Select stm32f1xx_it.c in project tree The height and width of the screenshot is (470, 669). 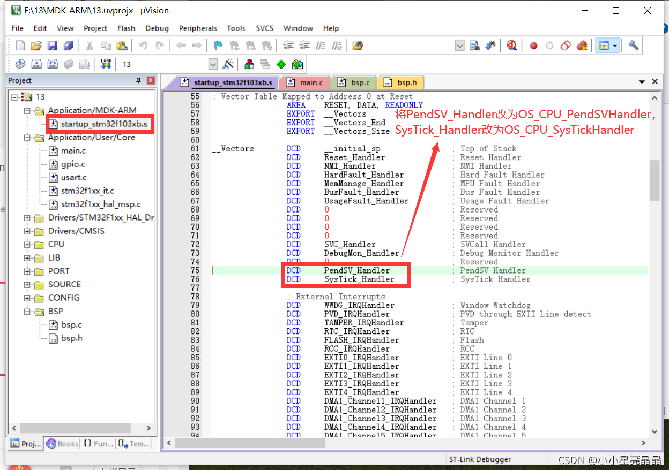[x=87, y=191]
